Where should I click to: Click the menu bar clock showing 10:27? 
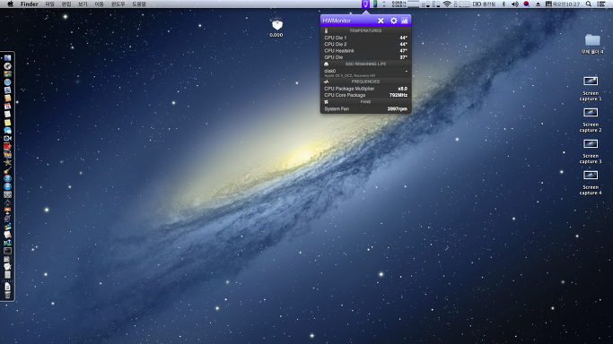point(563,4)
